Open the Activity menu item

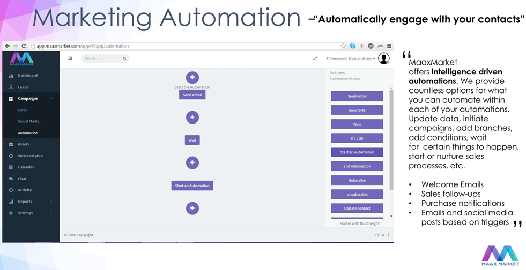coord(25,190)
